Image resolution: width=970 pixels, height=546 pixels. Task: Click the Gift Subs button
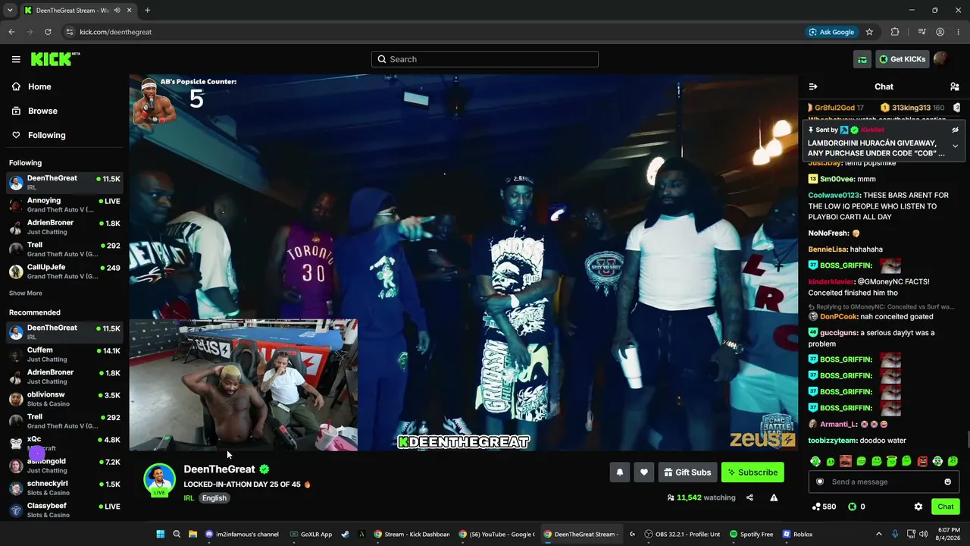pyautogui.click(x=687, y=472)
